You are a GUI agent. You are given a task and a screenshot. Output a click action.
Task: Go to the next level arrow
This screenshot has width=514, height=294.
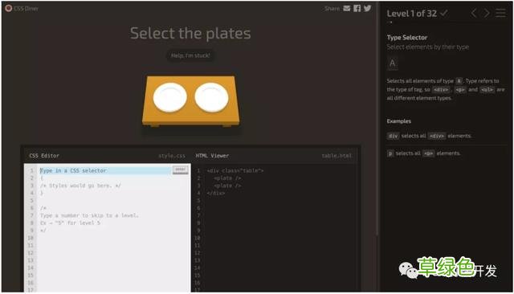pyautogui.click(x=487, y=13)
